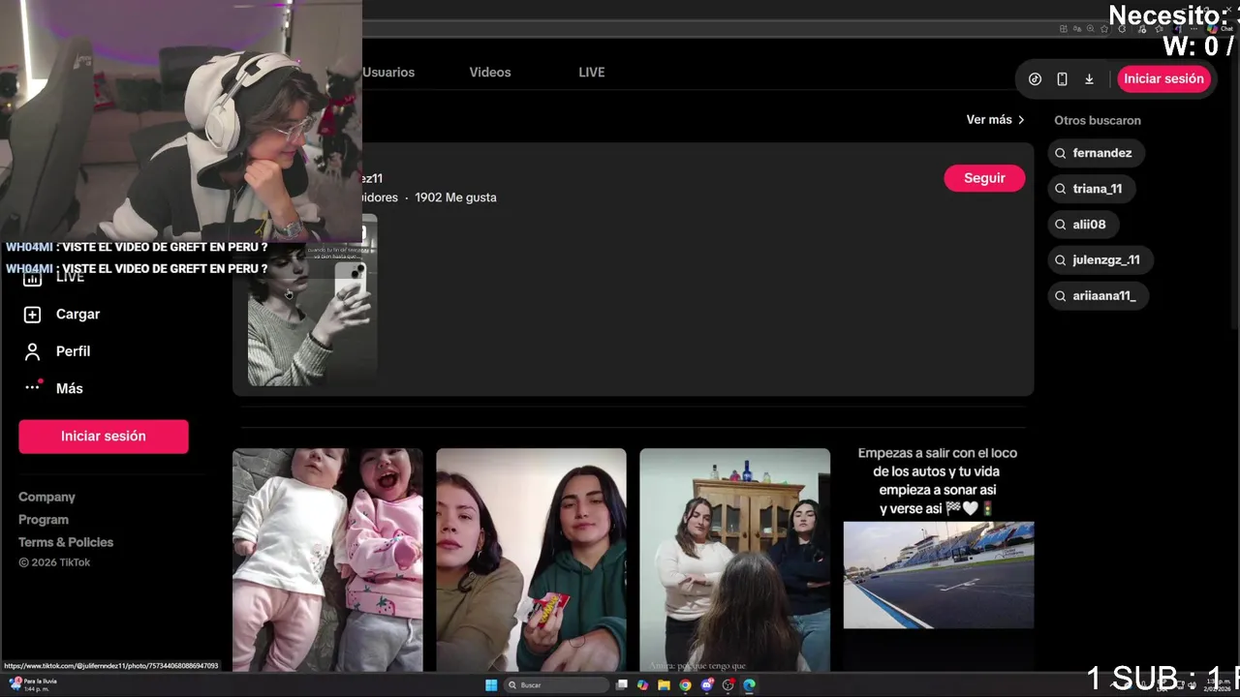Click the download desktop app icon
The height and width of the screenshot is (697, 1240).
(x=1089, y=79)
